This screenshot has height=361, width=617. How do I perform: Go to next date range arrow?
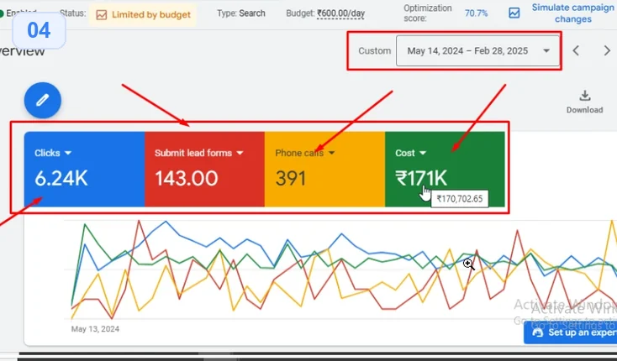click(x=607, y=50)
